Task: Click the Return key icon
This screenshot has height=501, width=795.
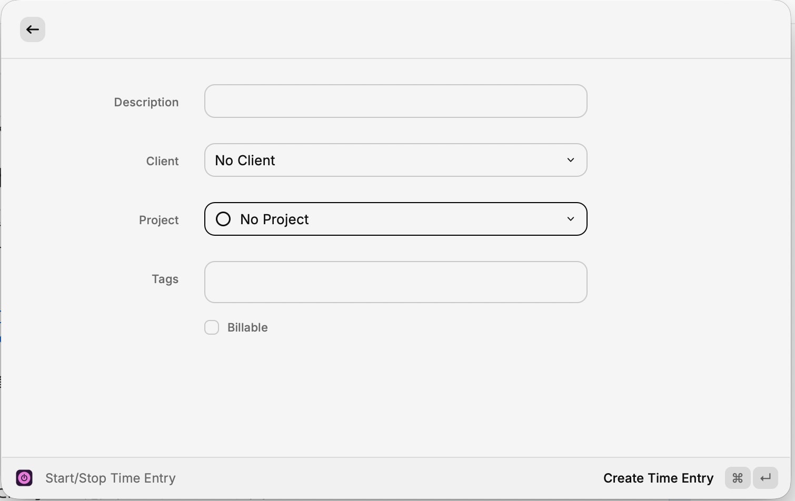Action: point(766,478)
